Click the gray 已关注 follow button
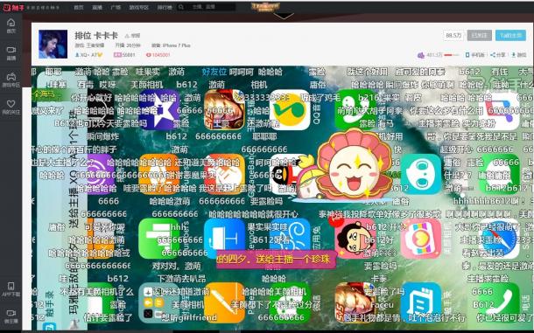Image resolution: width=534 pixels, height=333 pixels. [479, 35]
